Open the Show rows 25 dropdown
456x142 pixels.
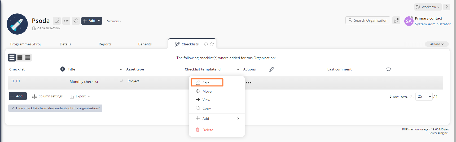point(424,96)
